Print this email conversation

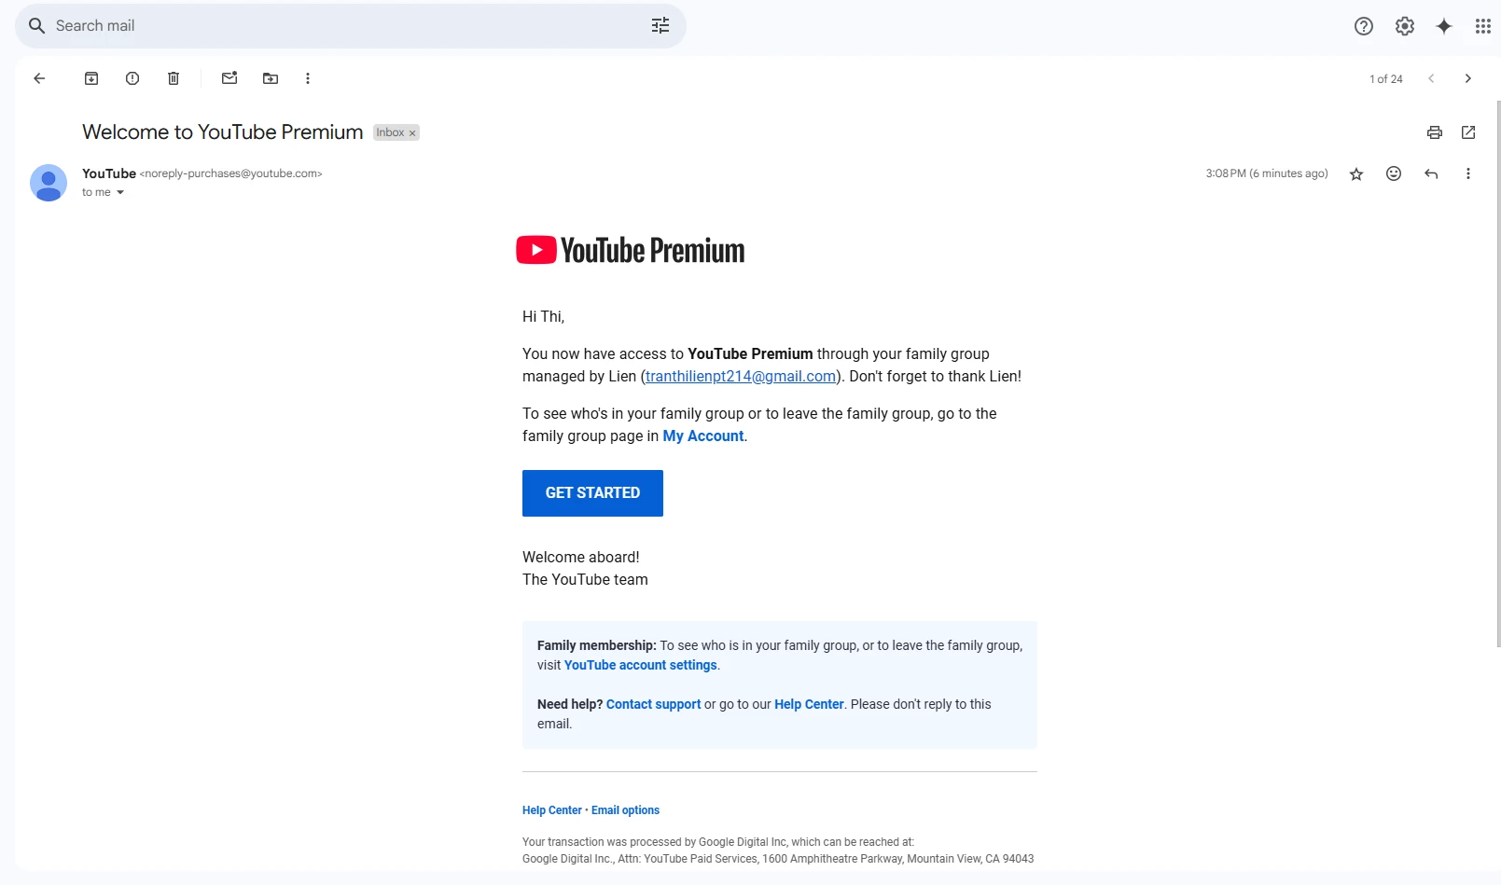[1435, 132]
